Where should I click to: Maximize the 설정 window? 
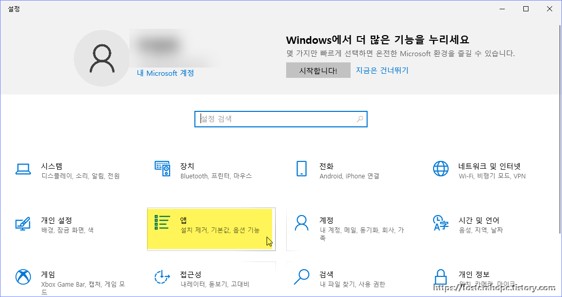pyautogui.click(x=526, y=9)
